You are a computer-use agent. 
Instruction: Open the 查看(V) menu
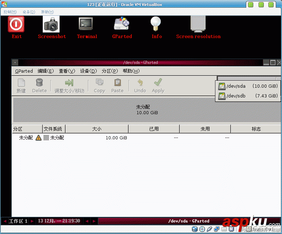(67, 71)
